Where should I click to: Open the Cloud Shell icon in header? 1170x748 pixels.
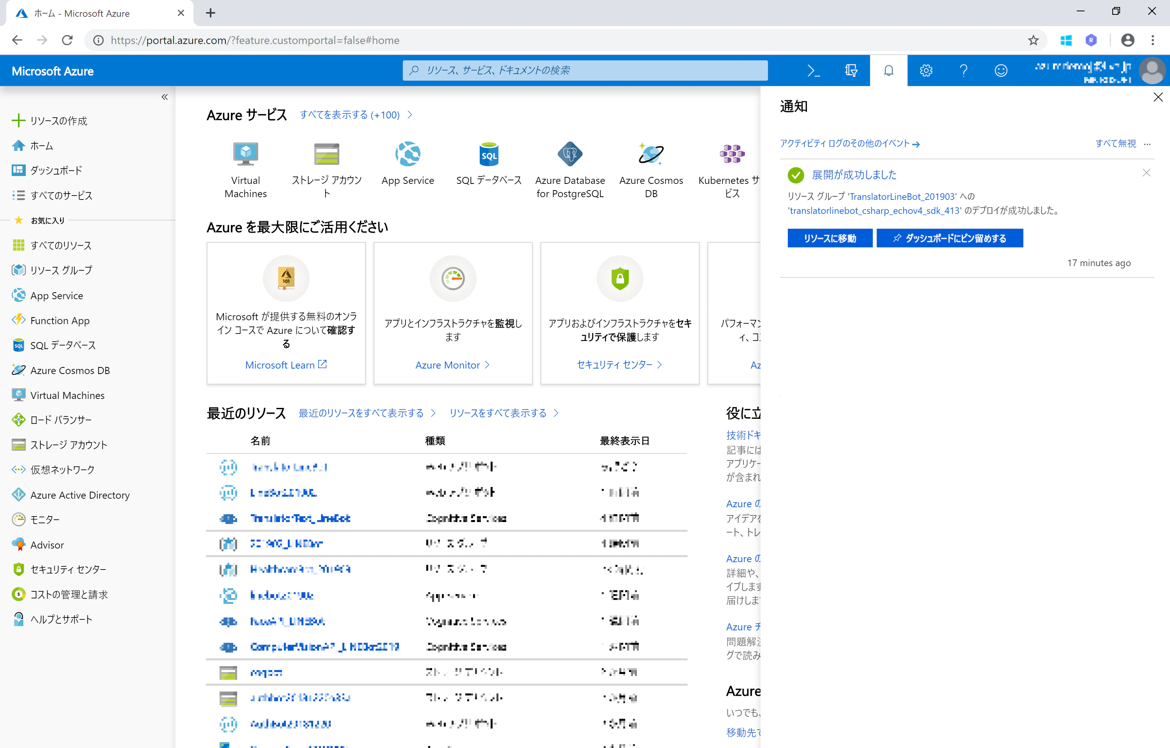(813, 71)
